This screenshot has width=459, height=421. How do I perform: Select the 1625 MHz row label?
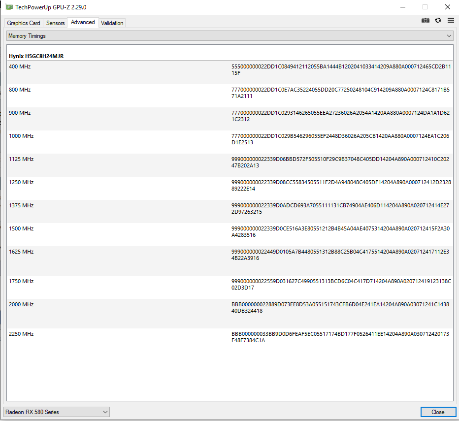pos(21,252)
